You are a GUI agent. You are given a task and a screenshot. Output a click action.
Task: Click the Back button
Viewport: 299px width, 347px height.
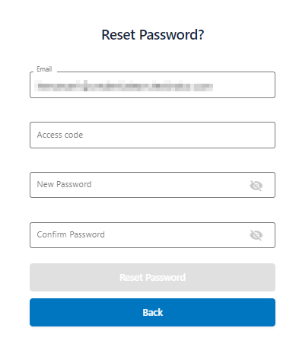[x=152, y=312]
